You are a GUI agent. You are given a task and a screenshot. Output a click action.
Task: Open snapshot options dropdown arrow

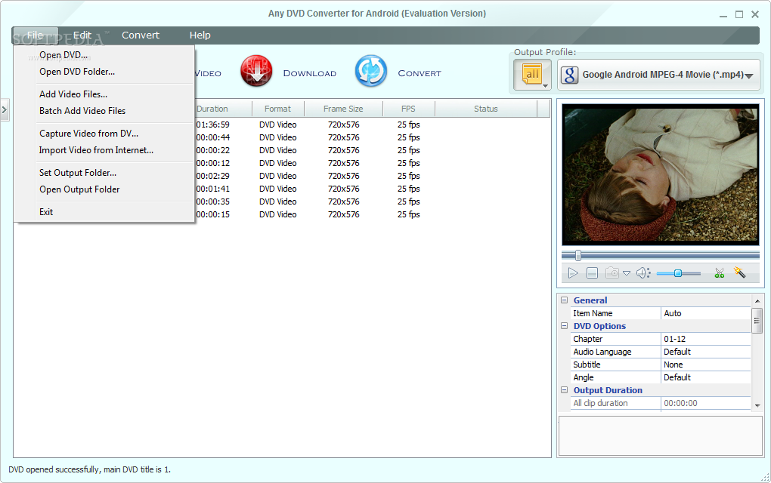point(627,273)
